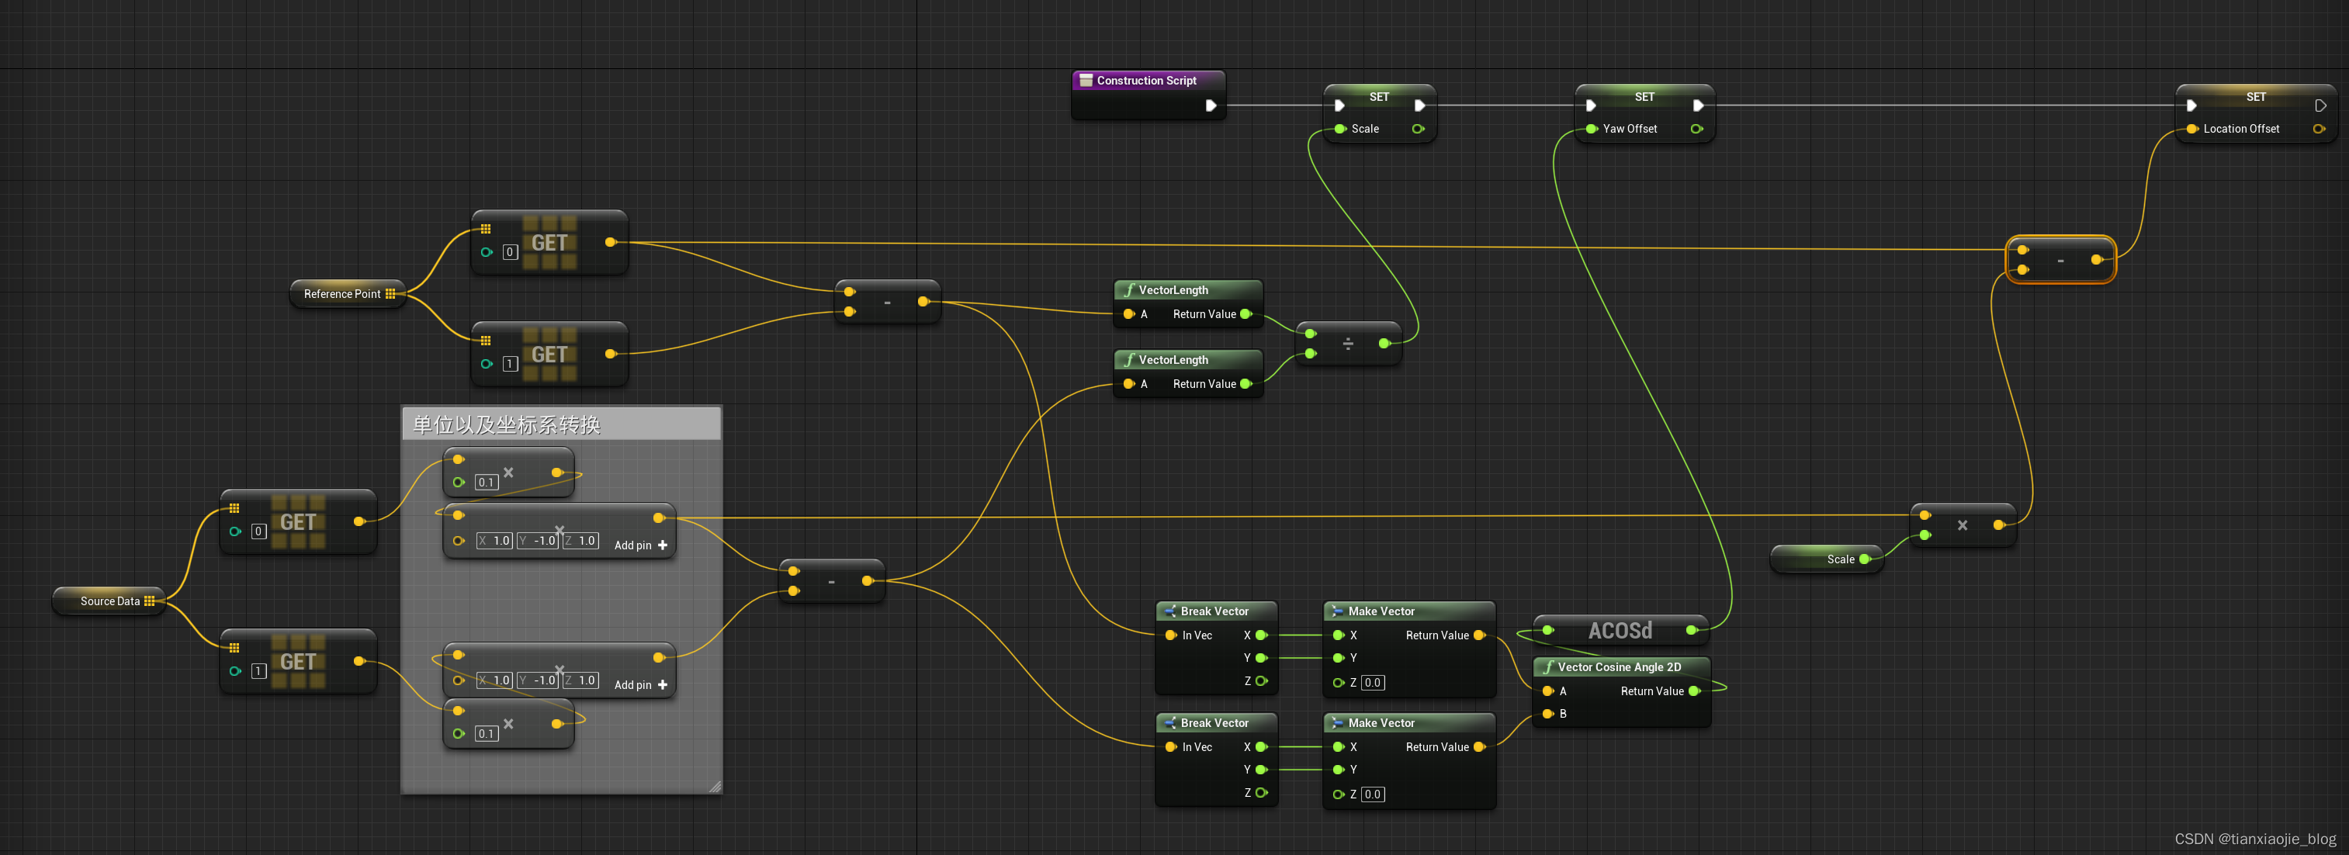The height and width of the screenshot is (855, 2349).
Task: Select the Reference Point variable node
Action: [x=343, y=293]
